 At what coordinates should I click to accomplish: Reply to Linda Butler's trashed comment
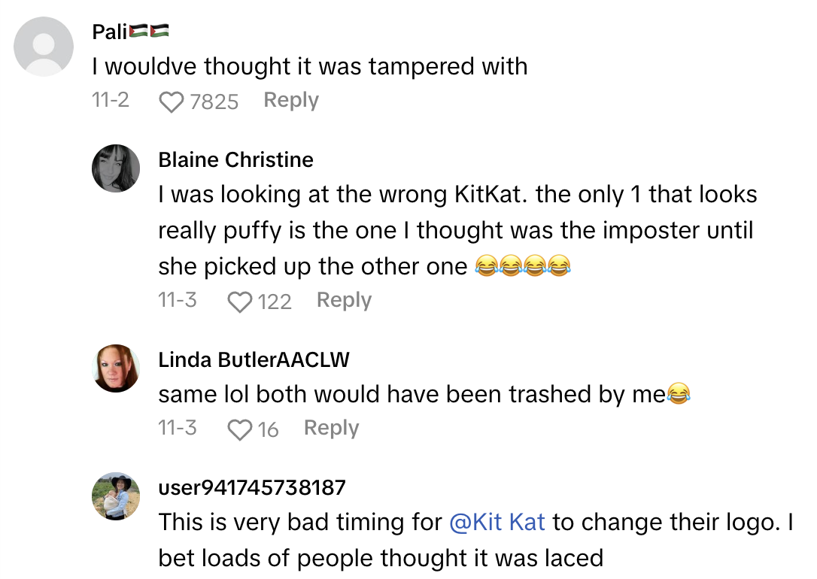coord(331,428)
